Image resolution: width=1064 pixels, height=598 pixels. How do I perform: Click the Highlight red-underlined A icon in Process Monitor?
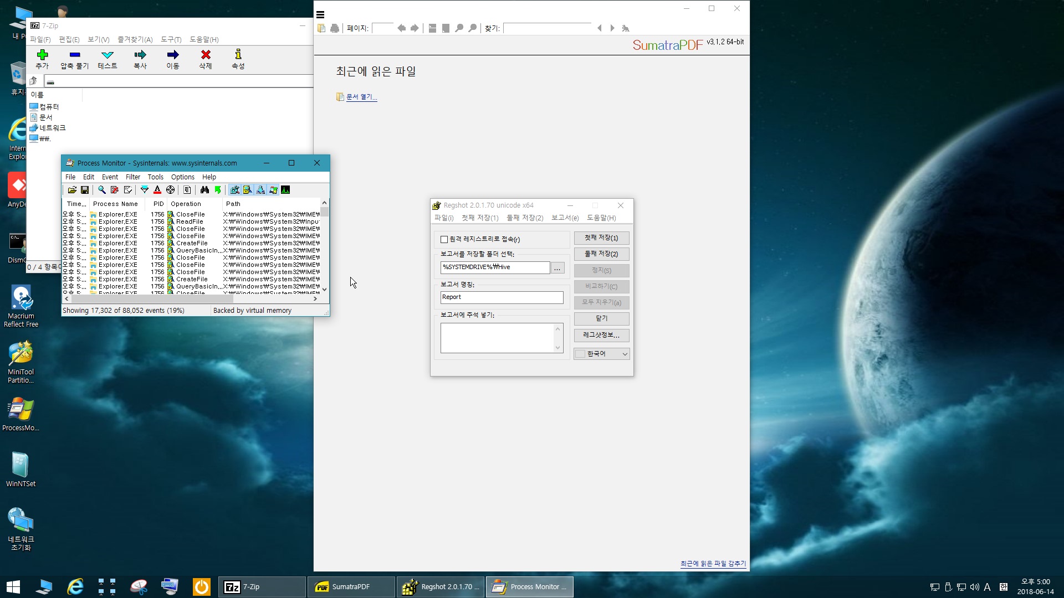pyautogui.click(x=157, y=190)
